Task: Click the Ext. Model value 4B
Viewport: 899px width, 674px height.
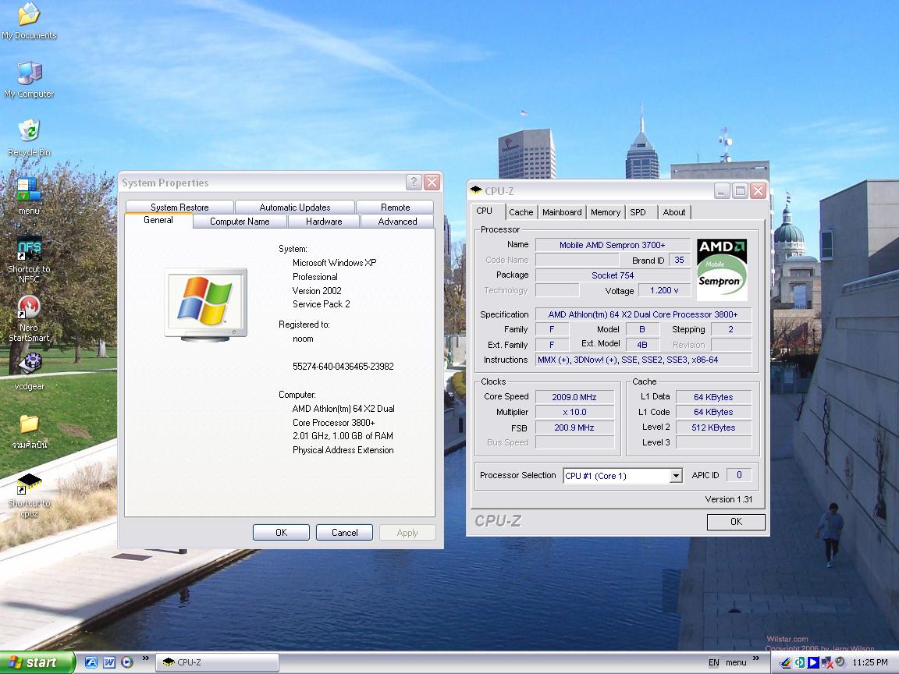Action: click(641, 345)
